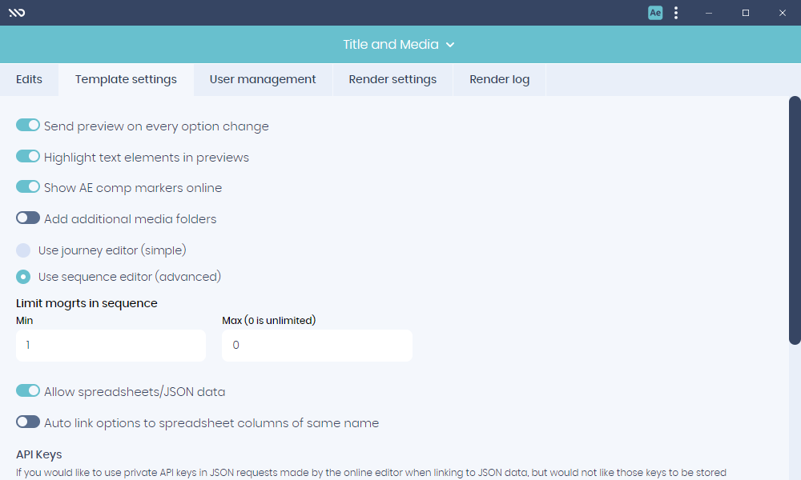Choose Use journey editor (simple)

(x=24, y=250)
